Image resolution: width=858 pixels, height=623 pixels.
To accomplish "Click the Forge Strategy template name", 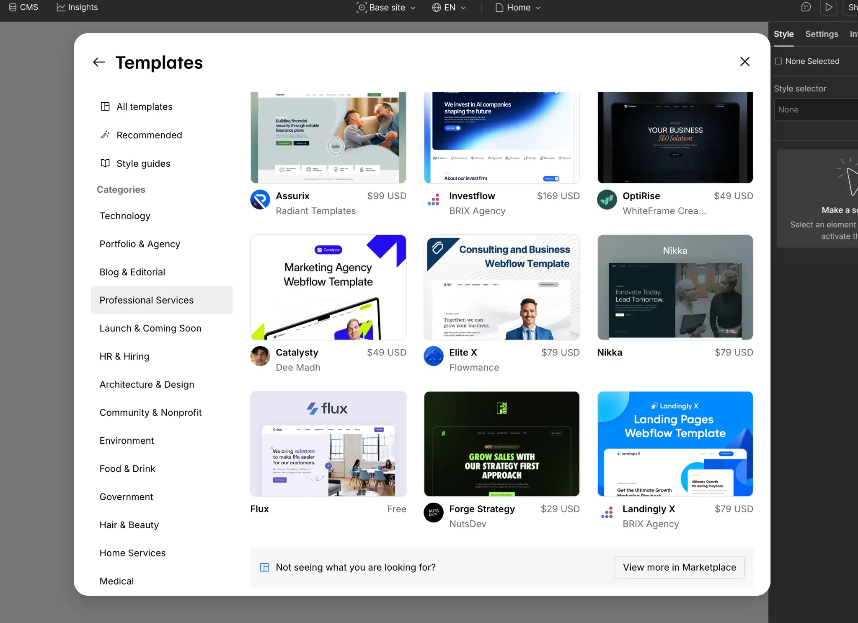I will pos(482,509).
